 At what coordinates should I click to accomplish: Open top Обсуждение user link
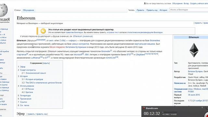pyautogui.click(x=177, y=4)
